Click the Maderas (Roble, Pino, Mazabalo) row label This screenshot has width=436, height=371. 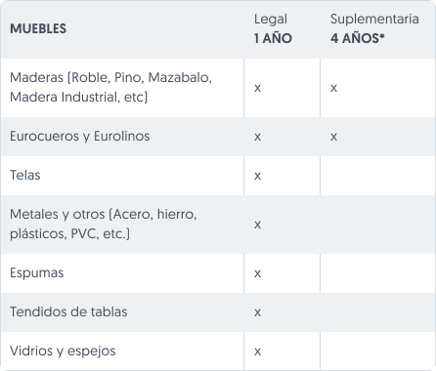[110, 87]
